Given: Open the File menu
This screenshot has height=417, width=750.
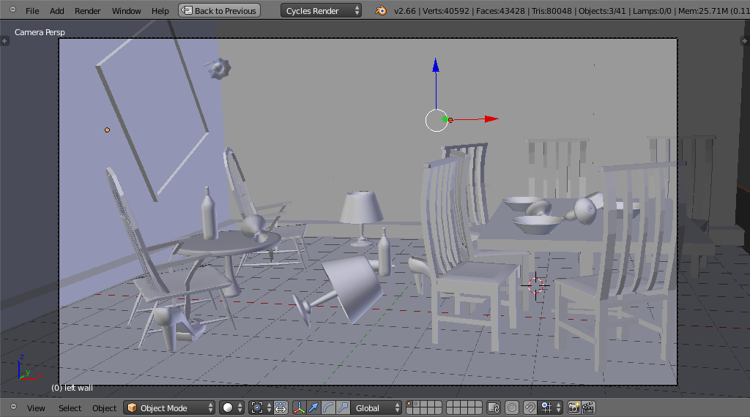Looking at the screenshot, I should 32,11.
